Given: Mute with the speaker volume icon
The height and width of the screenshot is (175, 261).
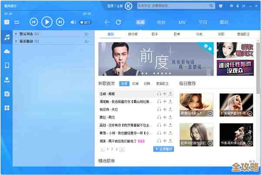Looking at the screenshot, I should (73, 22).
